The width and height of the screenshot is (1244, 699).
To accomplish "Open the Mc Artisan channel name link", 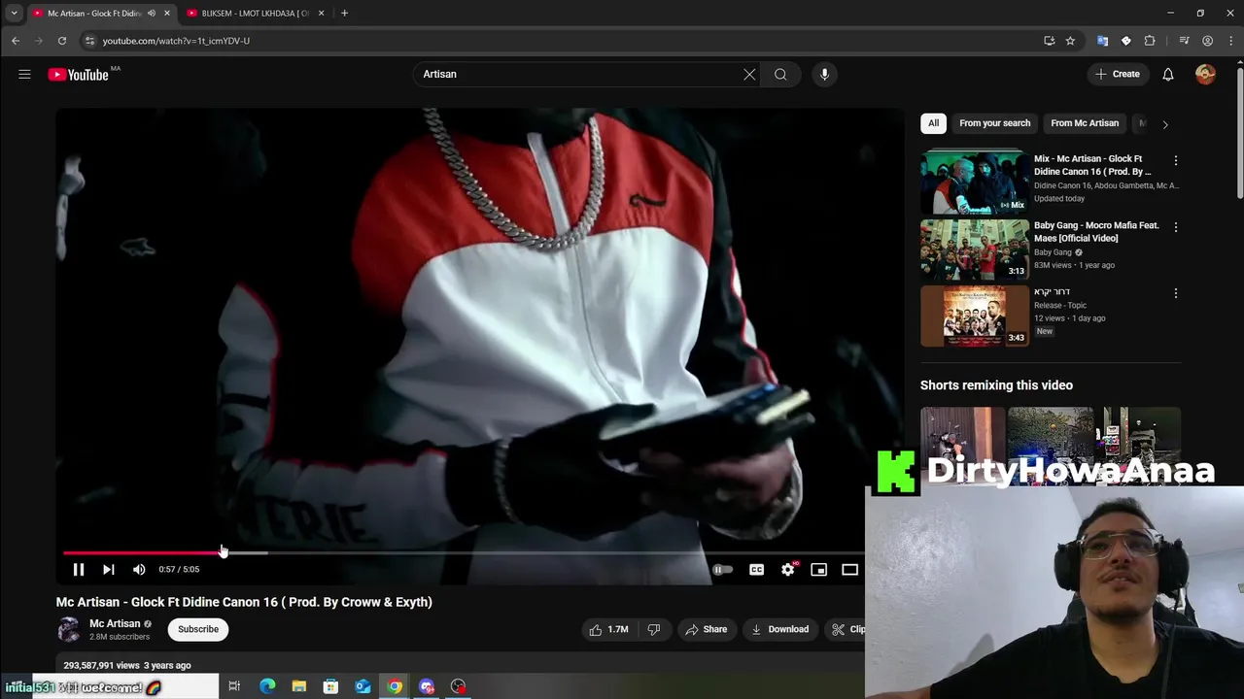I will (x=115, y=623).
